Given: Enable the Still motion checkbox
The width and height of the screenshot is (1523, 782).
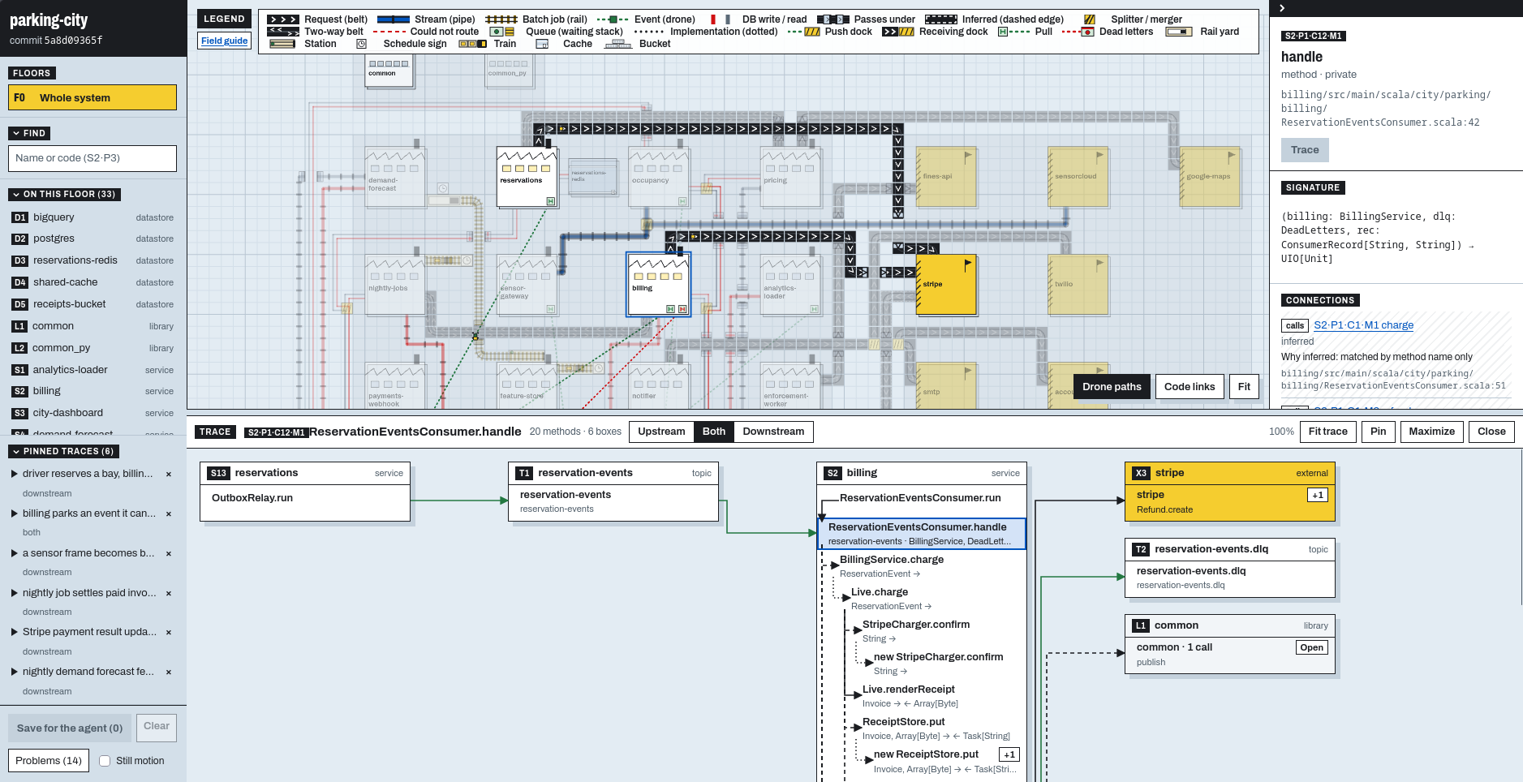Looking at the screenshot, I should [x=105, y=761].
